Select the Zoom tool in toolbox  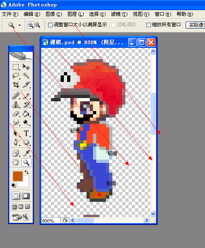(x=26, y=162)
